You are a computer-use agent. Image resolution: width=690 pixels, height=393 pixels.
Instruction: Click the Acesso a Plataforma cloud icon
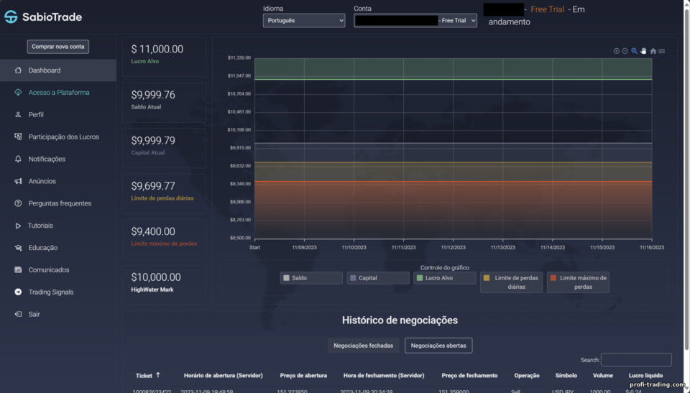pyautogui.click(x=18, y=93)
